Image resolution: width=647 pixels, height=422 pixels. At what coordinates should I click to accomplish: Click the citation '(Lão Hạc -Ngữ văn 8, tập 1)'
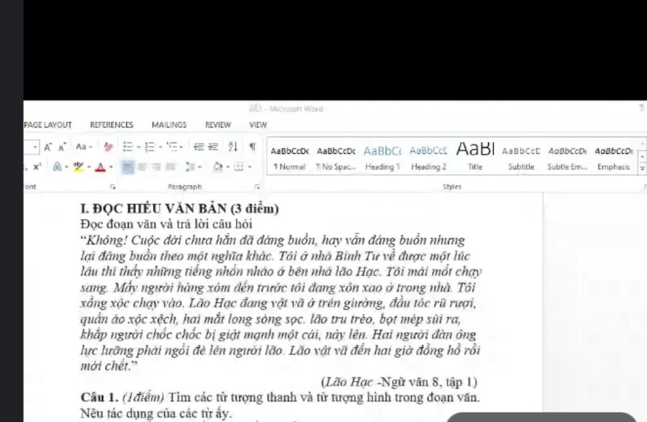[x=399, y=382]
